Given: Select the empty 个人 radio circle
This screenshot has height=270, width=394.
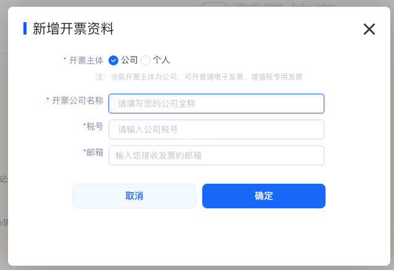Looking at the screenshot, I should 146,60.
